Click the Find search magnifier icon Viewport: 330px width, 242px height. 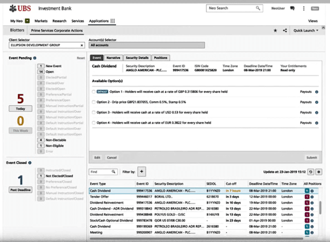click(113, 172)
